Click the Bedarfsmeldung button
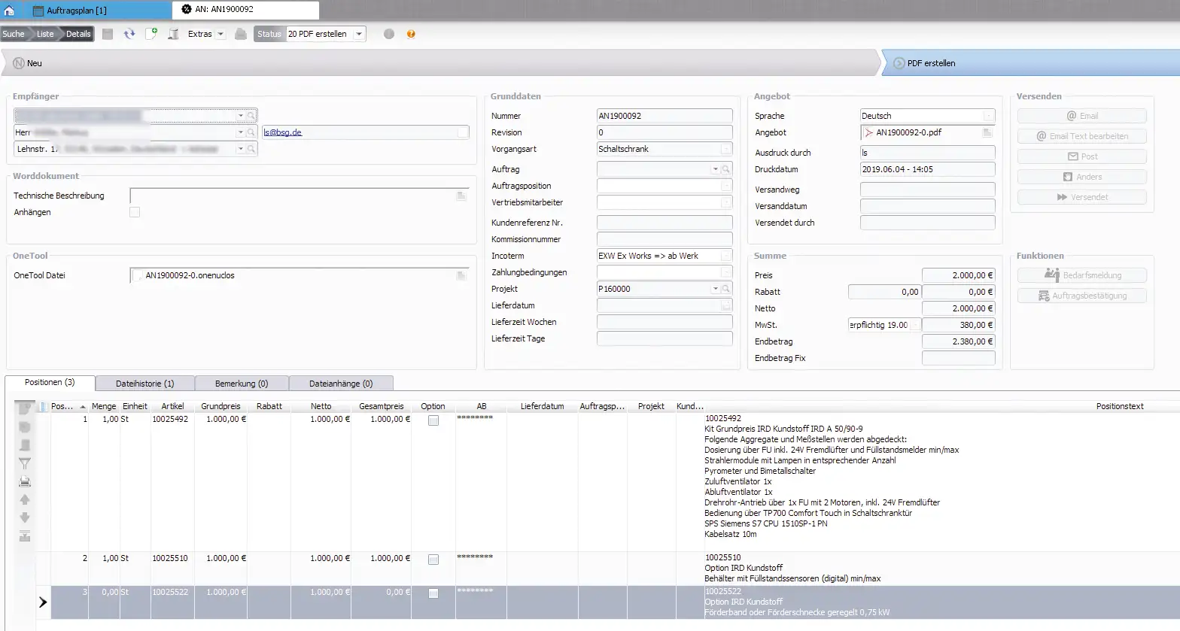Viewport: 1180px width, 631px height. click(1082, 275)
